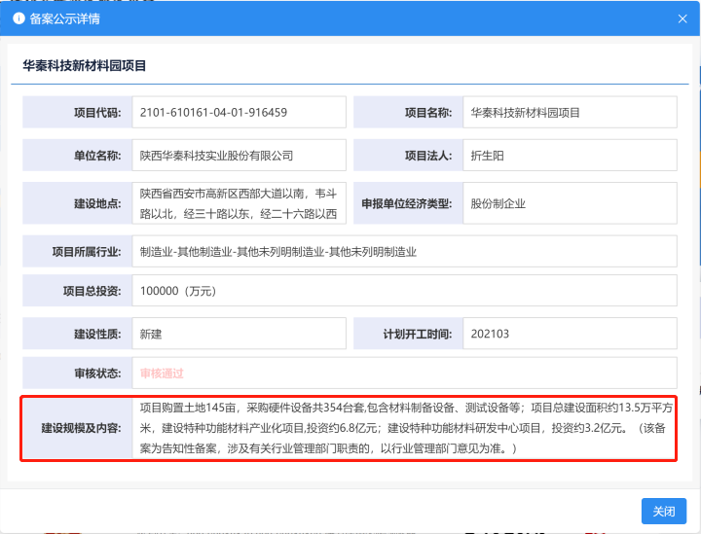The height and width of the screenshot is (534, 701).
Task: Click the company name 陕西华秦科技实业股份有限公司
Action: [x=216, y=156]
